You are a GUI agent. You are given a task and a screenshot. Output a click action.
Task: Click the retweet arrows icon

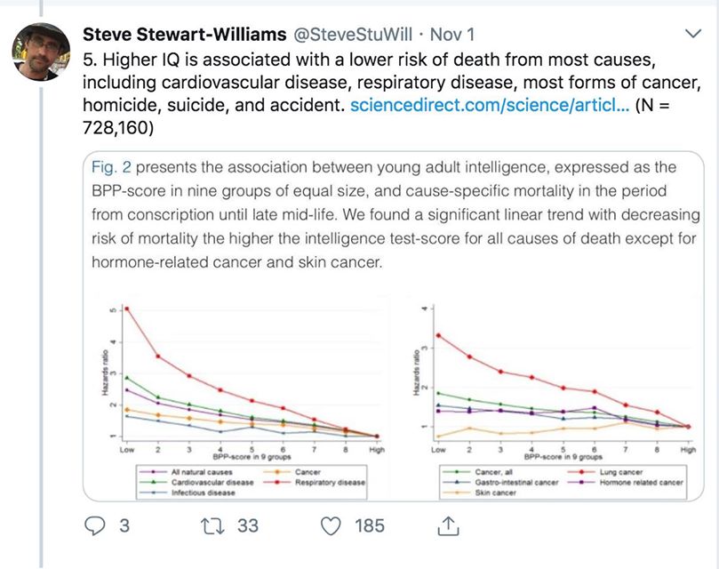click(211, 525)
